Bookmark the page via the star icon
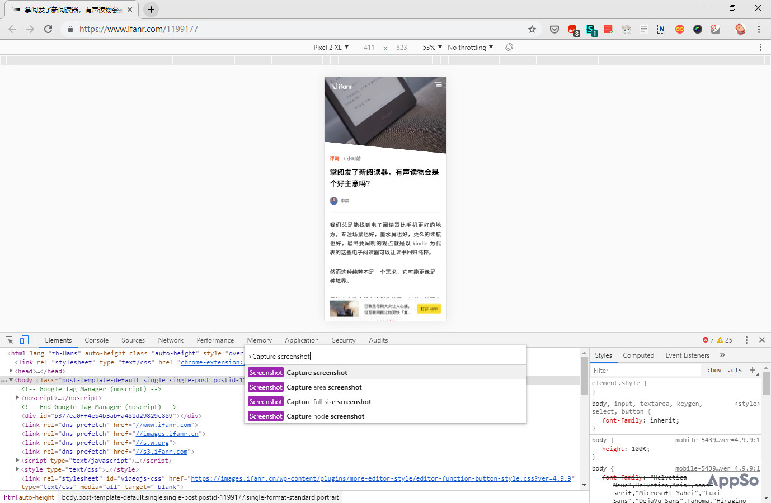This screenshot has width=771, height=503. [x=532, y=29]
